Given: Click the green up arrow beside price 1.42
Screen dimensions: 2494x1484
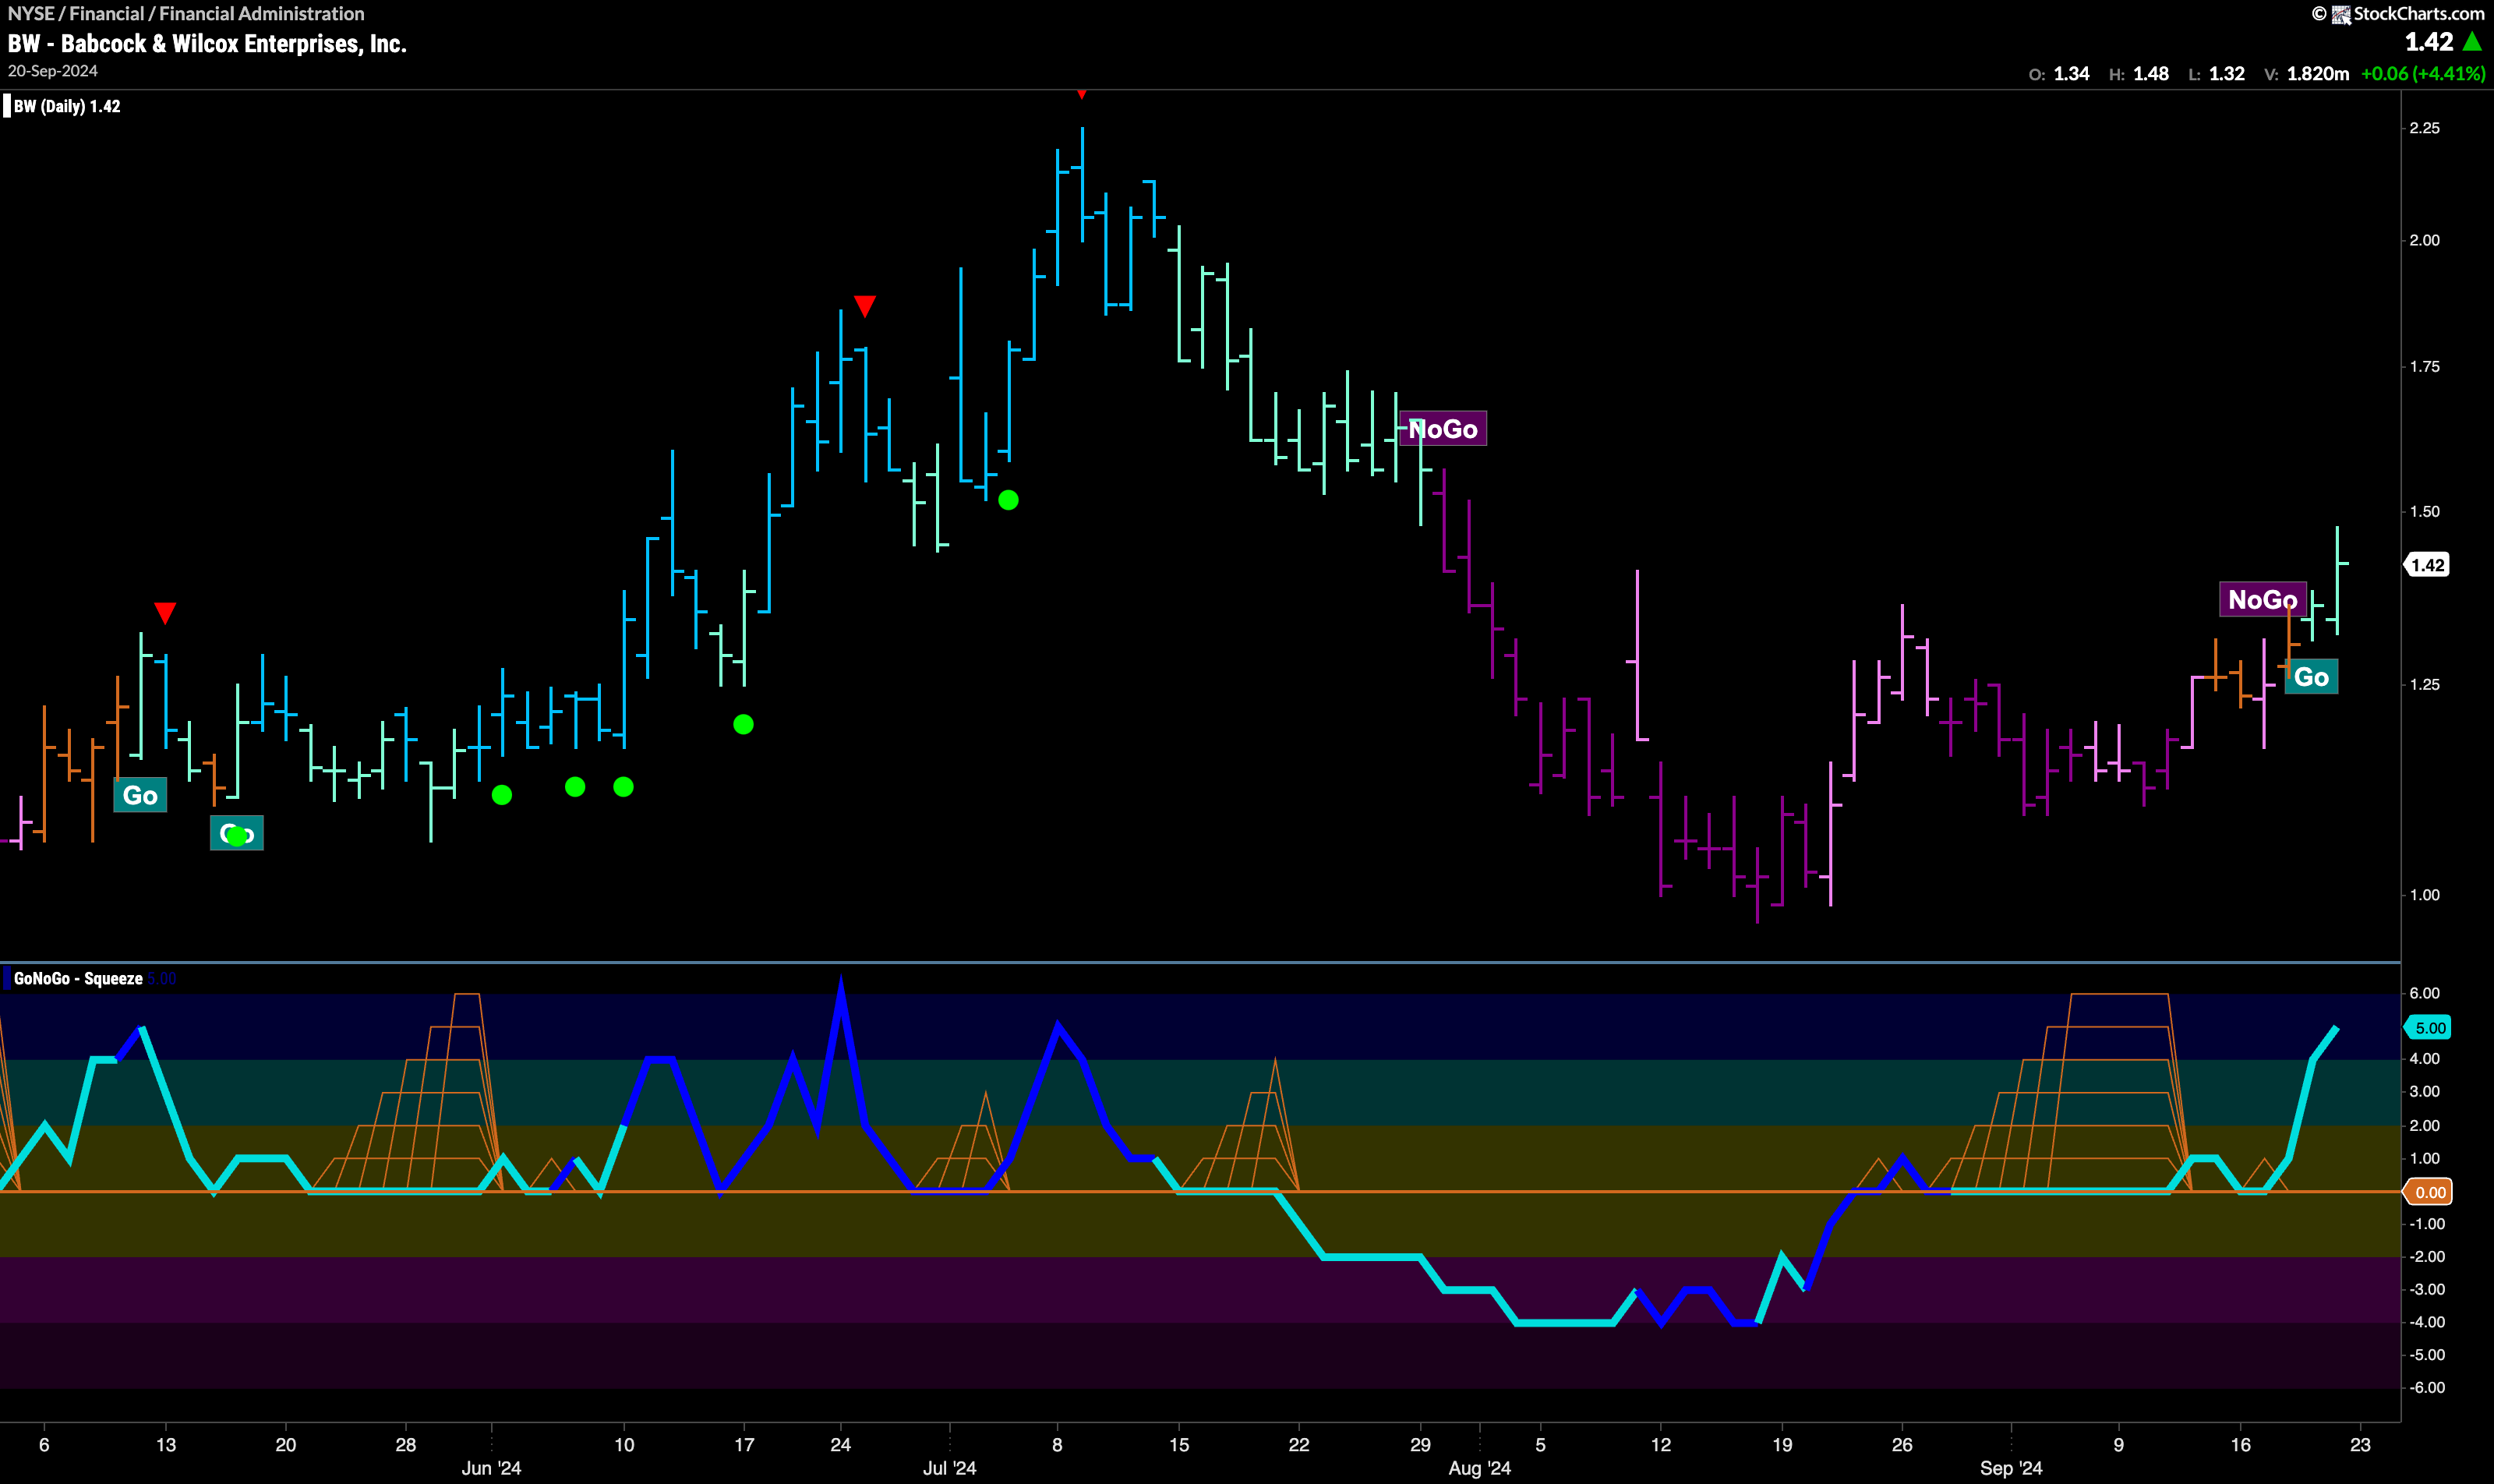Looking at the screenshot, I should point(2472,42).
